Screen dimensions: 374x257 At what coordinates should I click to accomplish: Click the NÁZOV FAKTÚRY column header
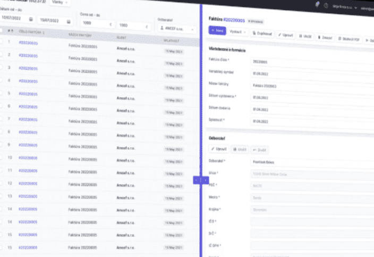tap(80, 35)
